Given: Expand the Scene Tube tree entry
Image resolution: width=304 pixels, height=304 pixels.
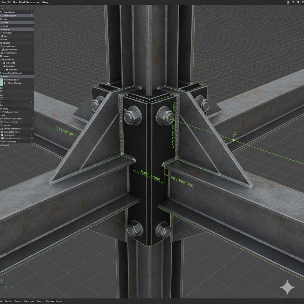Looking at the screenshot, I should pos(31,12).
